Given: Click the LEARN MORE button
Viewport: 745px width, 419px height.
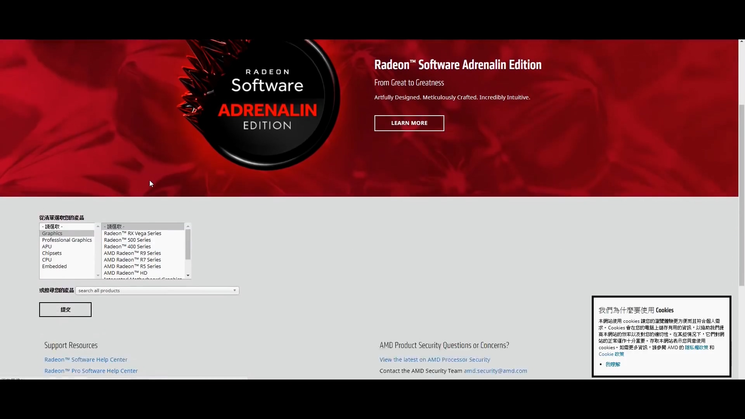Looking at the screenshot, I should coord(409,123).
